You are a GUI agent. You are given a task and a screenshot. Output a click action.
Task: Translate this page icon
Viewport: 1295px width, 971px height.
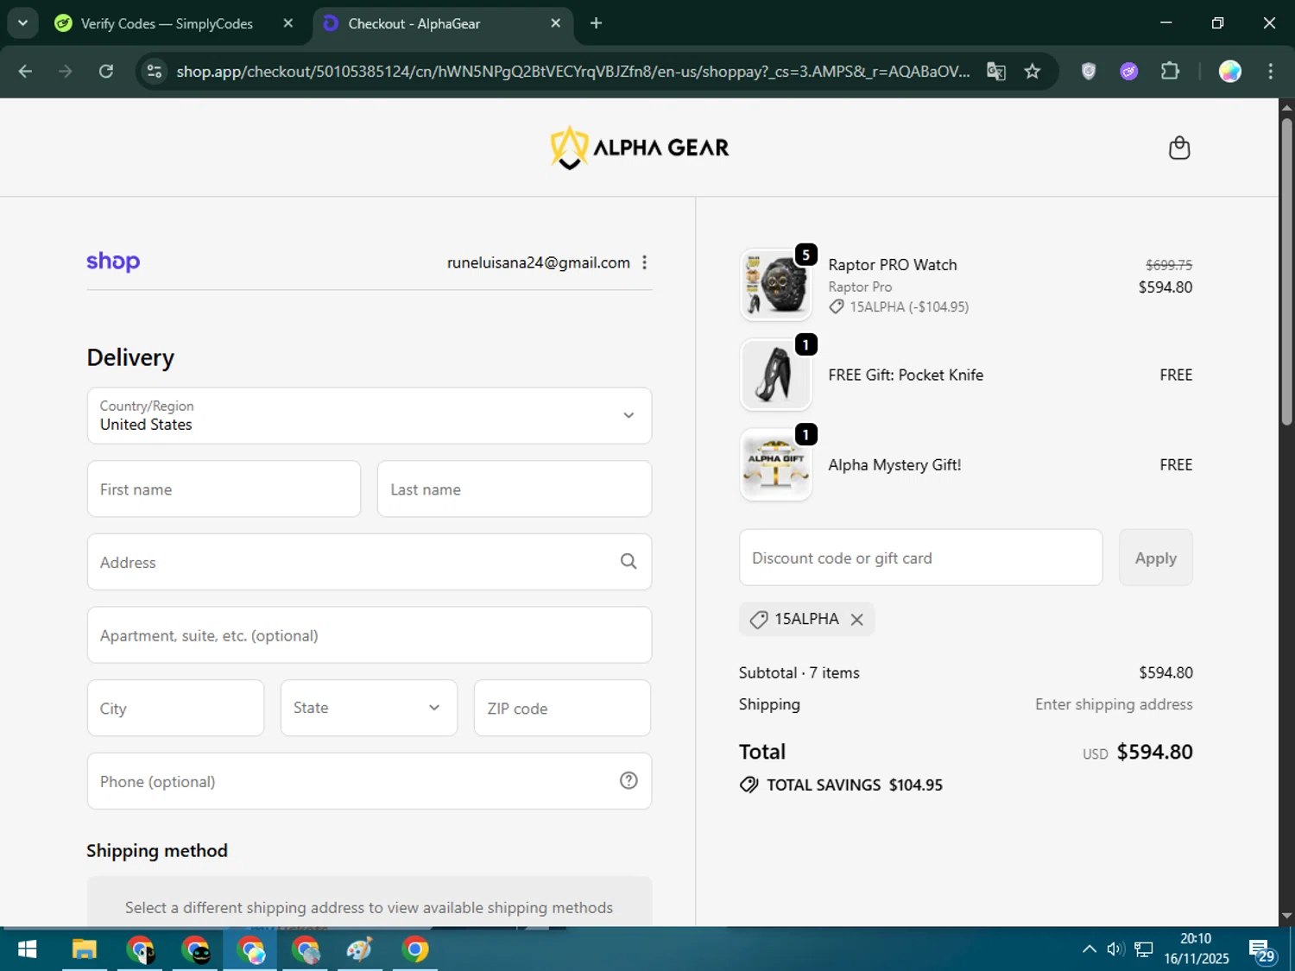click(x=996, y=72)
